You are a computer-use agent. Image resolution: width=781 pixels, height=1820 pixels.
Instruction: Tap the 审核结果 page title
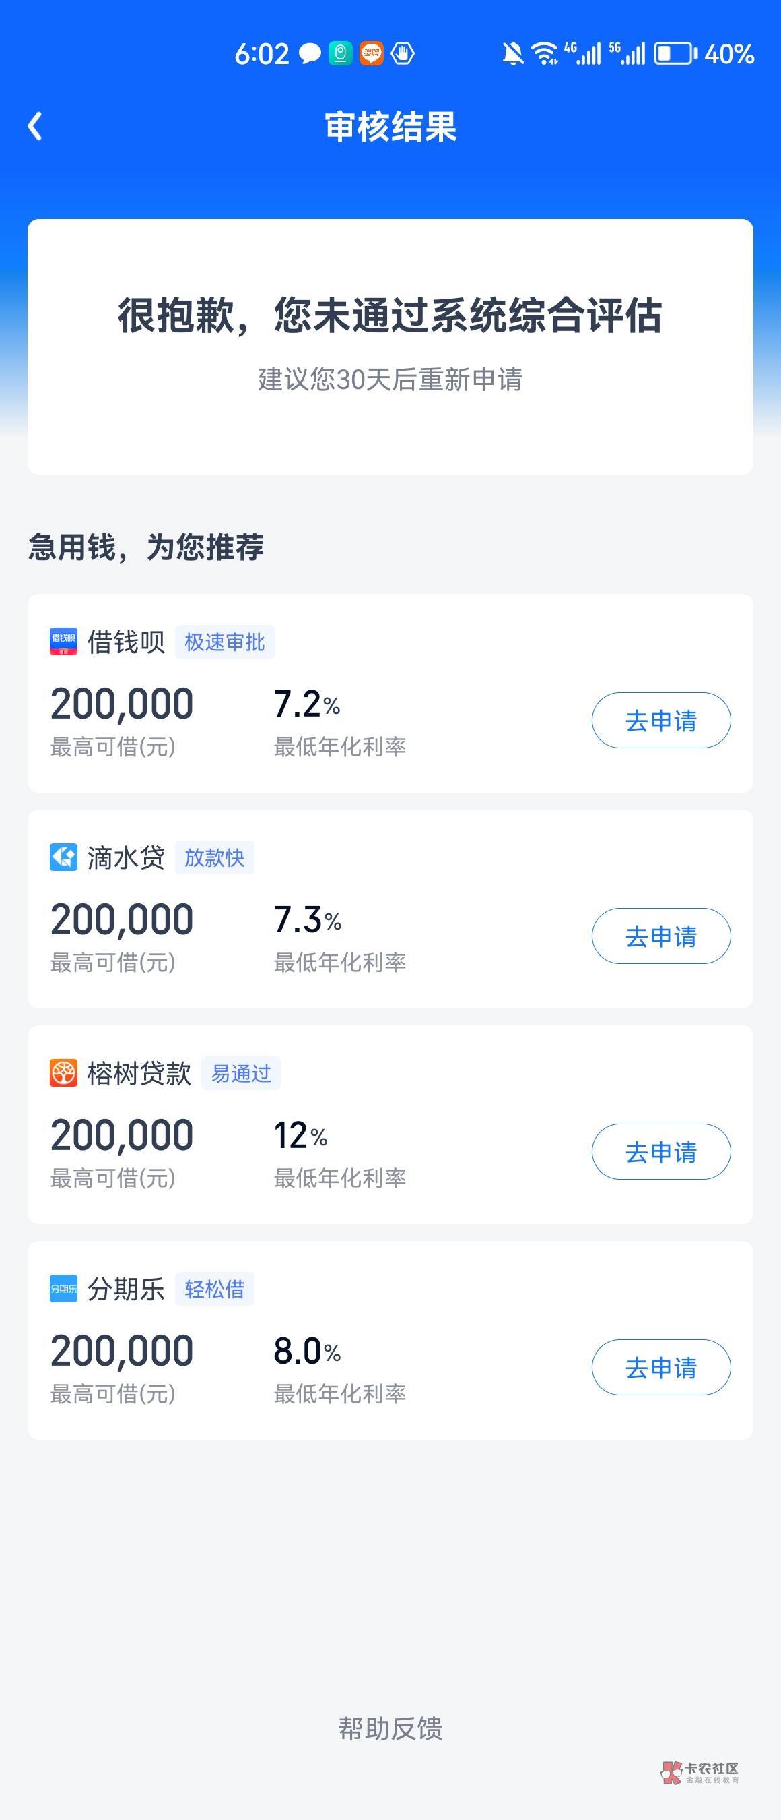(390, 127)
